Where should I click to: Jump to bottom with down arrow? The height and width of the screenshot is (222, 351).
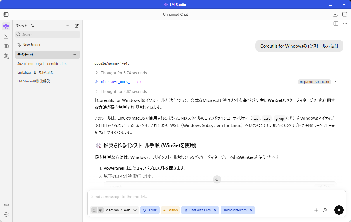217,179
